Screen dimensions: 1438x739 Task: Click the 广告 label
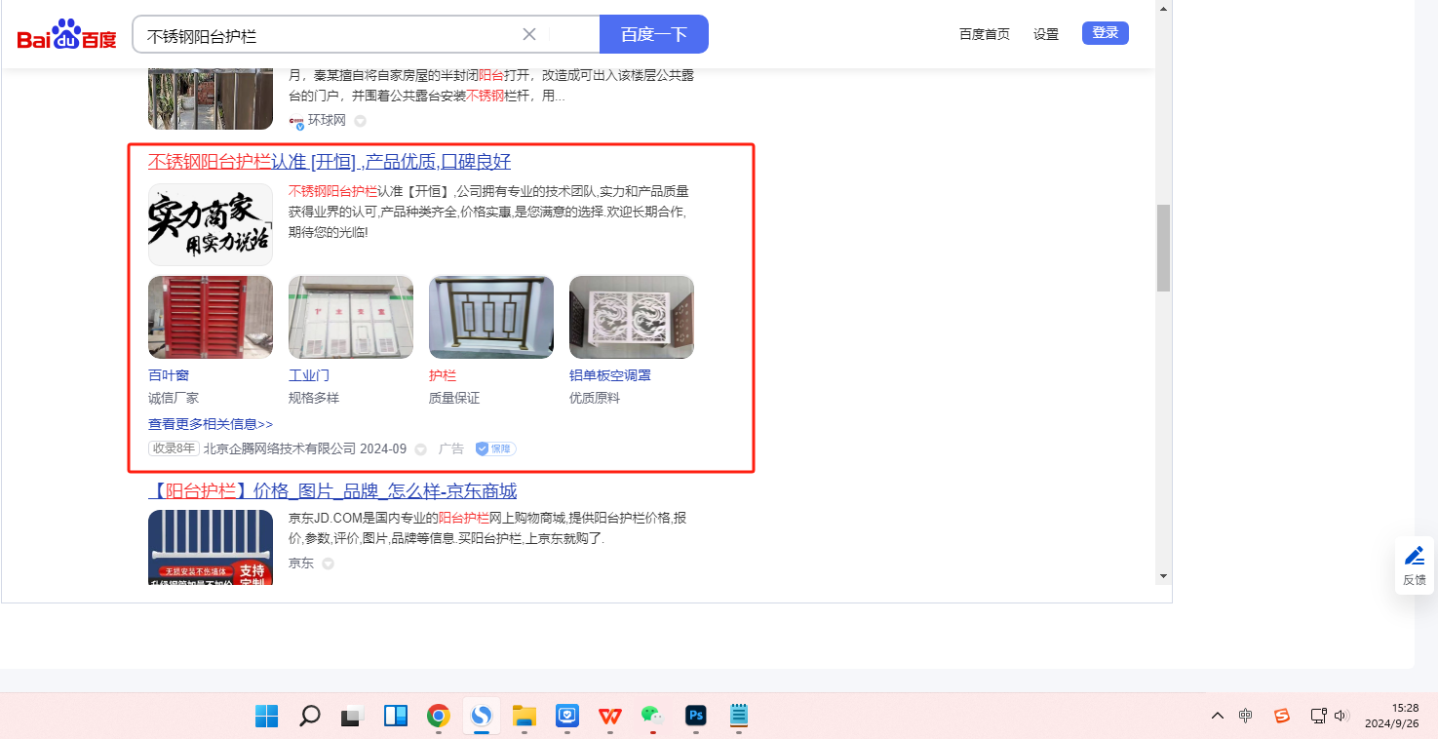tap(451, 449)
